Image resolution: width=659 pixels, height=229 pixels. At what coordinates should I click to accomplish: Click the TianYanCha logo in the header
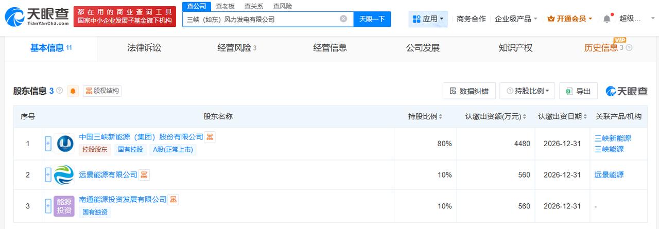[36, 16]
